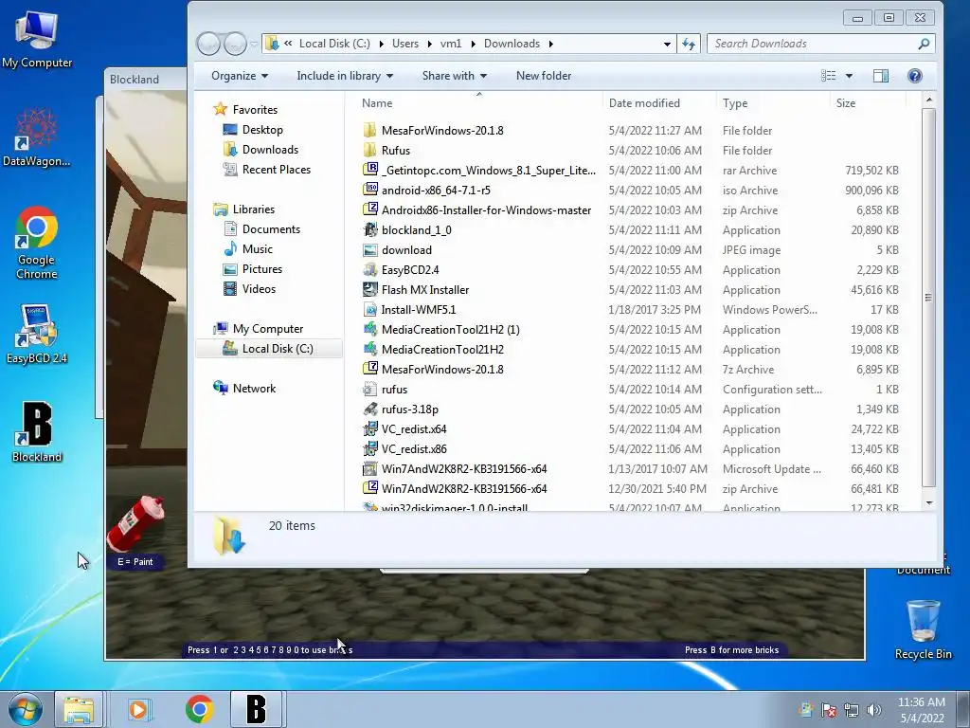Open the Action Center flag tray icon
The height and width of the screenshot is (728, 970).
coord(829,710)
